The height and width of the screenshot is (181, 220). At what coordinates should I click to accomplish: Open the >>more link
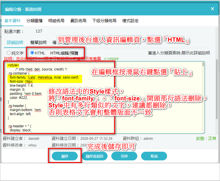111,59
